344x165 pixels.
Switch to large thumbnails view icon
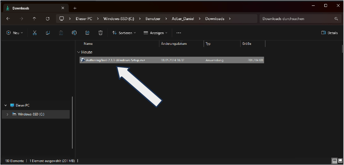pyautogui.click(x=340, y=161)
